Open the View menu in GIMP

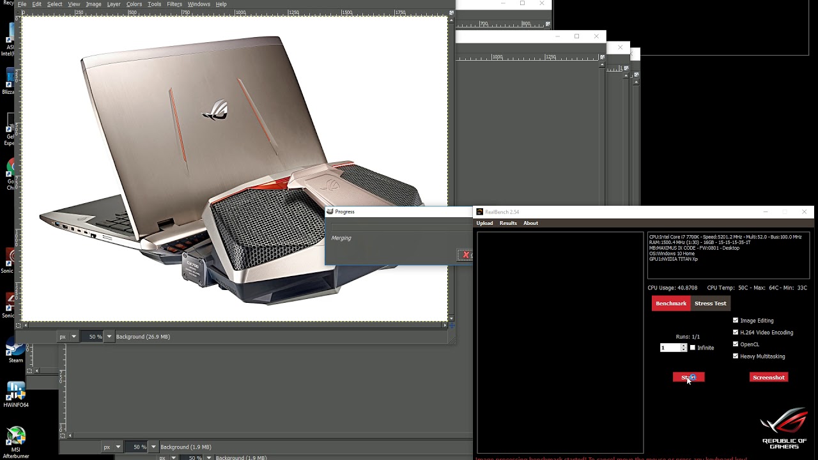73,4
